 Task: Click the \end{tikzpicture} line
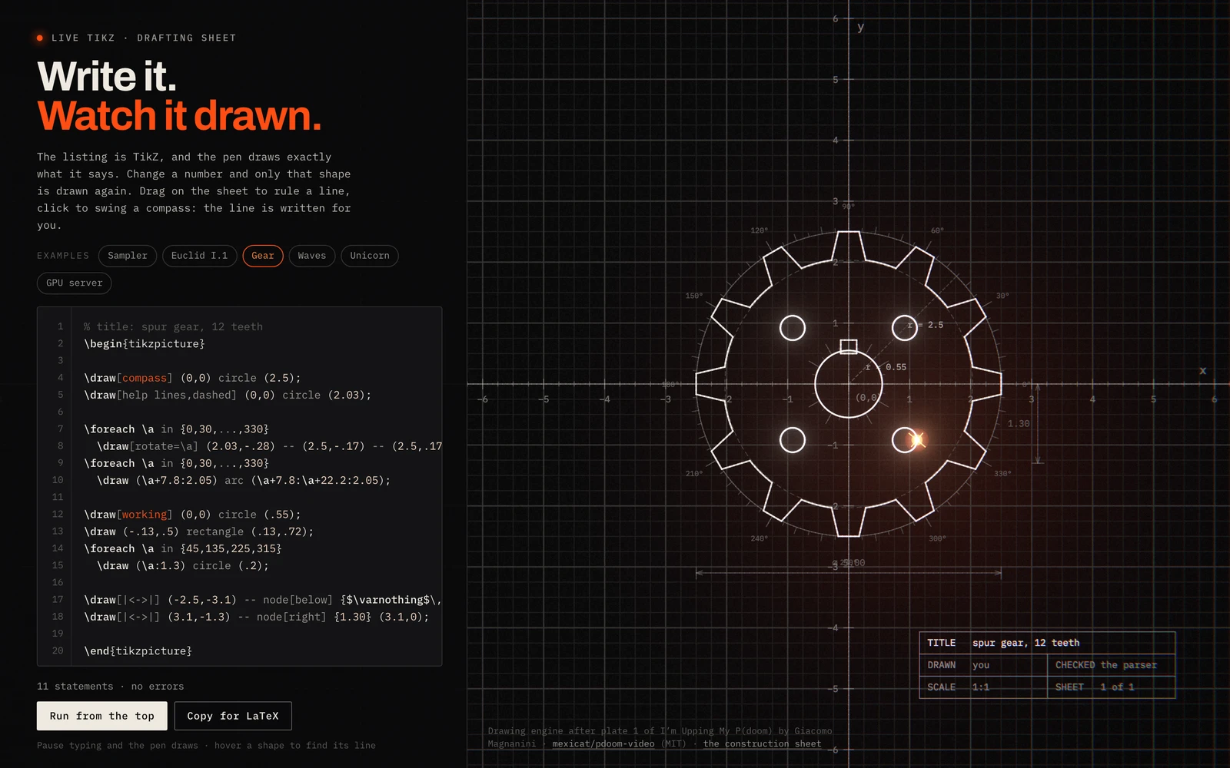pos(138,650)
